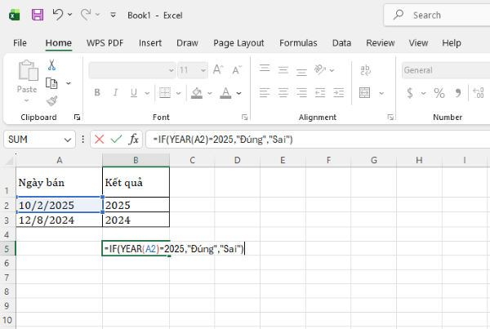Open the undo history dropdown arrow
490x329 pixels.
[x=70, y=15]
